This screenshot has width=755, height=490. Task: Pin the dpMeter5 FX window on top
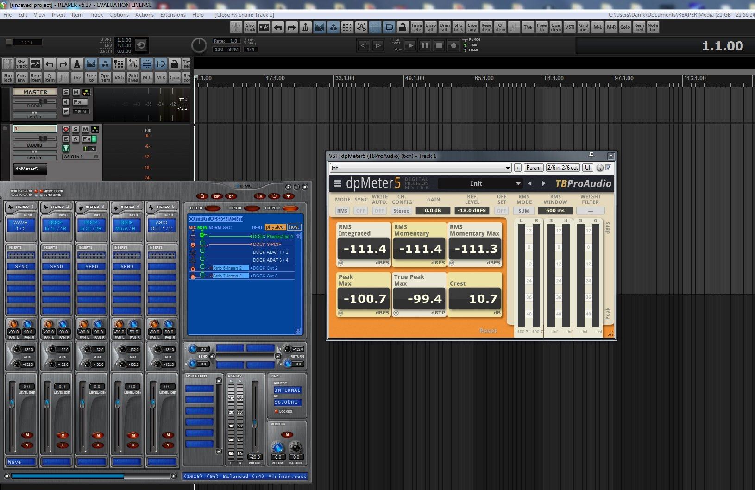click(x=591, y=156)
